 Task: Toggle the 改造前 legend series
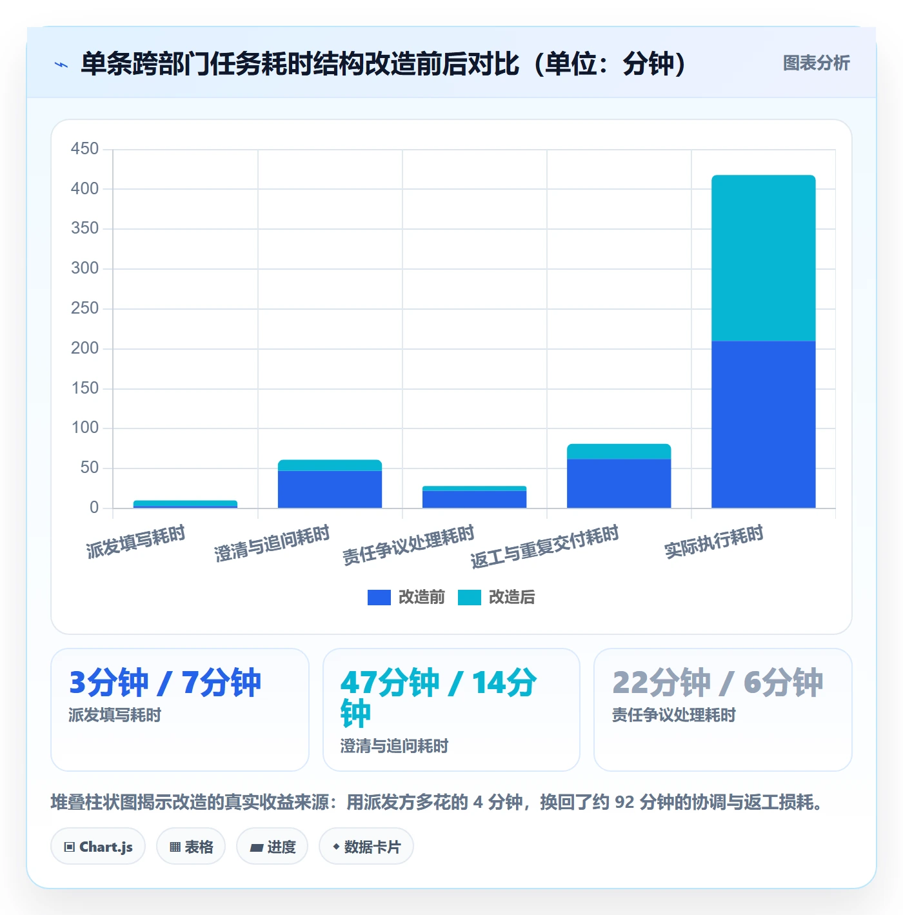(x=406, y=597)
